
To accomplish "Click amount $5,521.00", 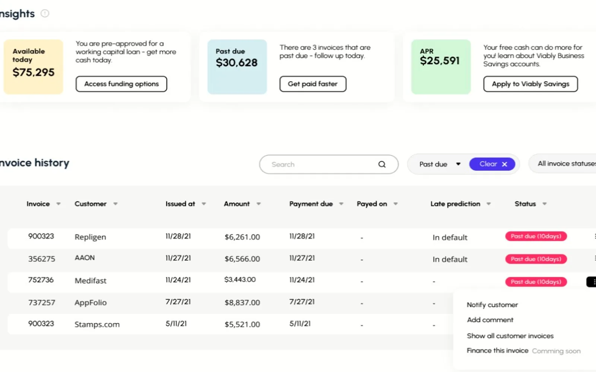I will pyautogui.click(x=242, y=324).
